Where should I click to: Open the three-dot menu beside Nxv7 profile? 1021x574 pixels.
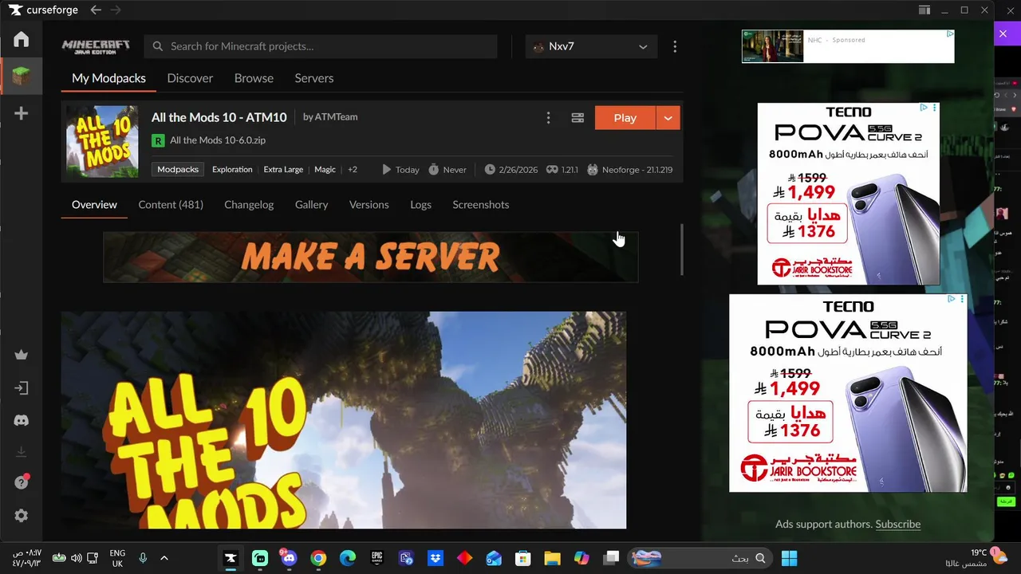[x=675, y=46]
